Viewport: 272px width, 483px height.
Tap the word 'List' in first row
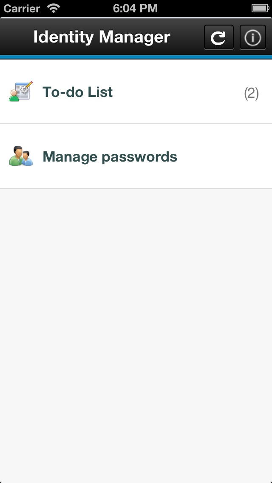pos(100,92)
